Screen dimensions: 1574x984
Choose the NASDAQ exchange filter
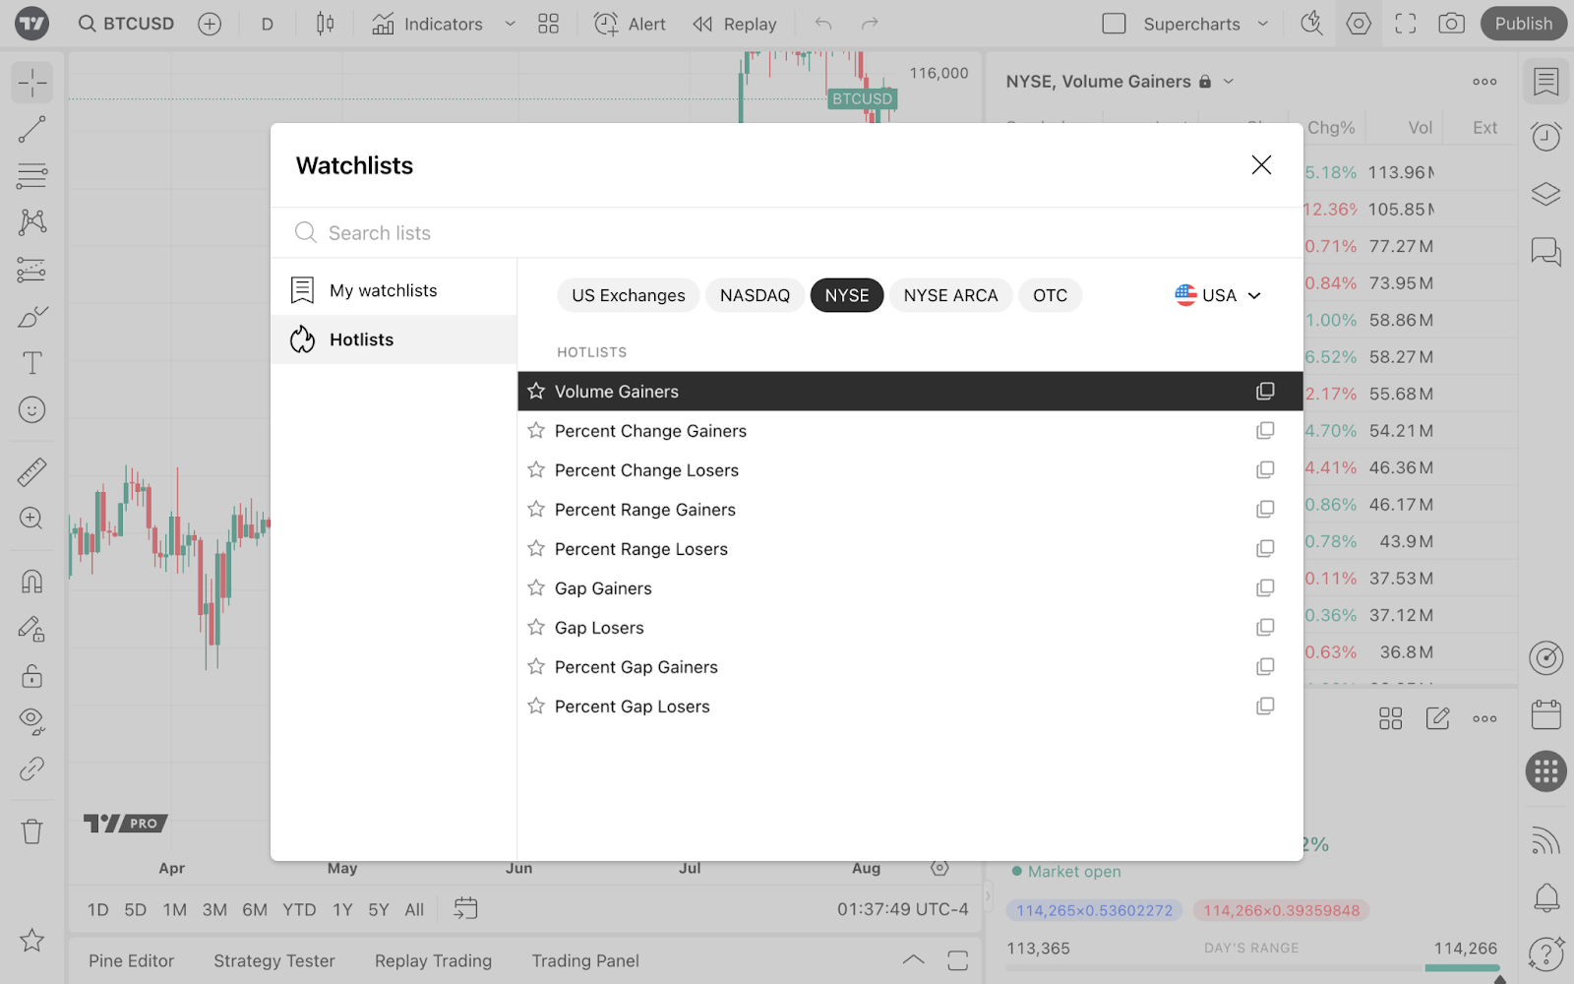pos(755,295)
